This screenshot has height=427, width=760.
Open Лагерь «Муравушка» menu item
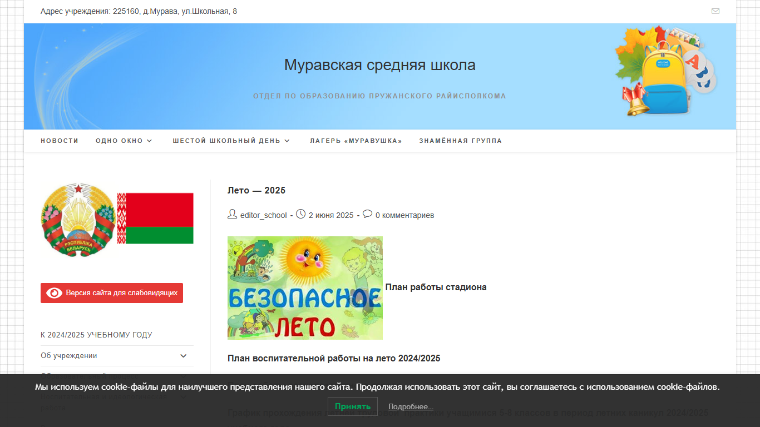[356, 141]
